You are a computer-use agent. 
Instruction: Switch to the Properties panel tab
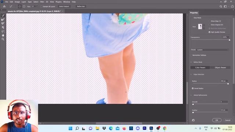194,13
